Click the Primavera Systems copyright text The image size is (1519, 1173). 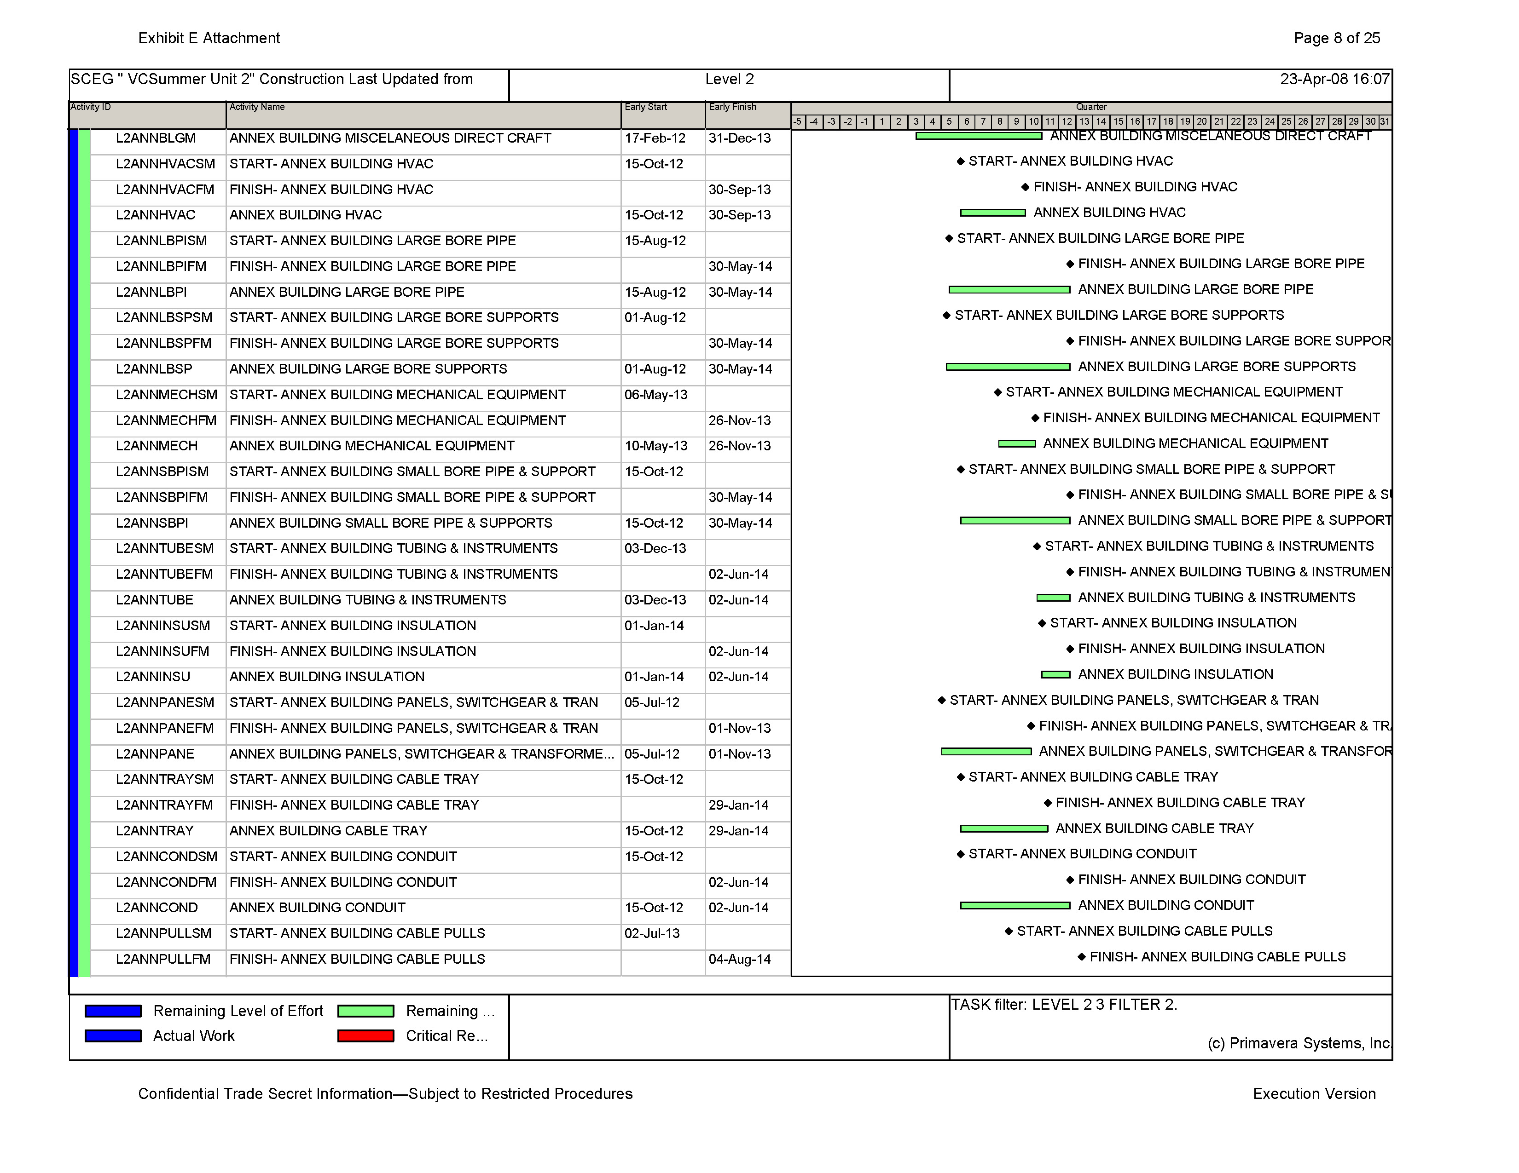coord(1299,1044)
